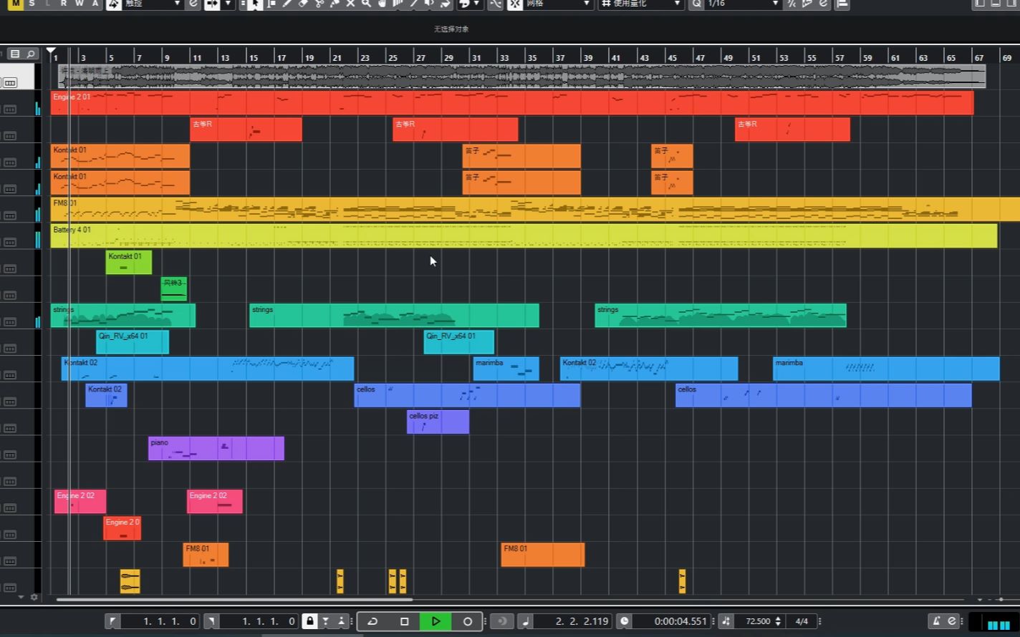Select the Erase tool

point(303,4)
